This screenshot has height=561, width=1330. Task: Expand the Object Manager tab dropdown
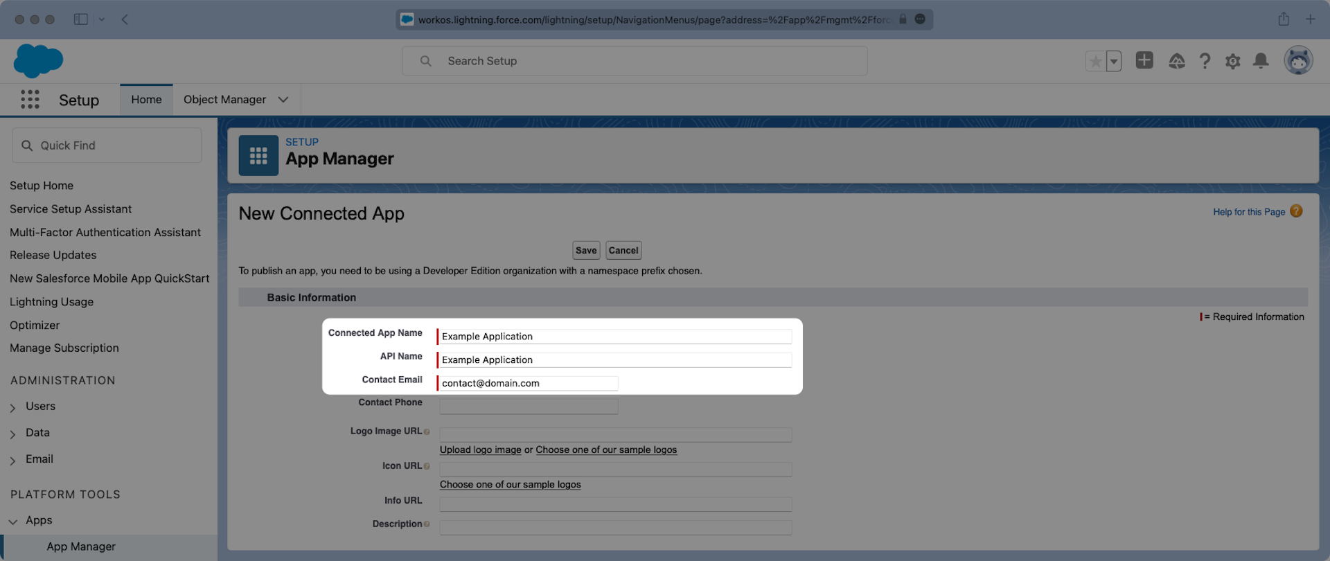coord(283,100)
